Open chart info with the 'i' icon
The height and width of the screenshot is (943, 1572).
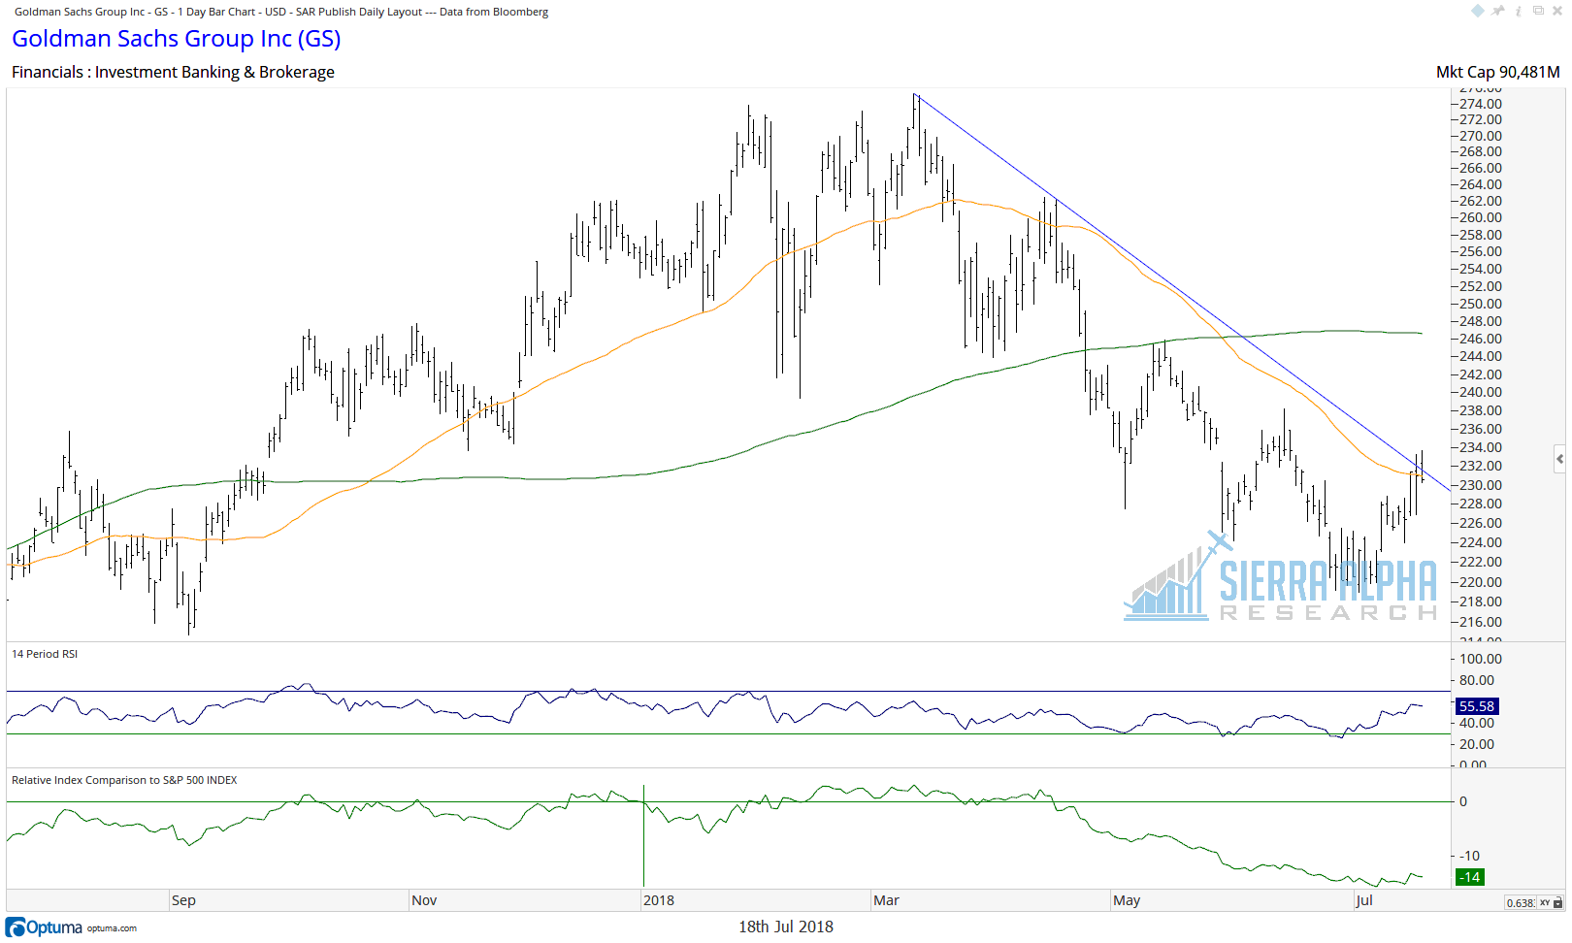[x=1519, y=11]
